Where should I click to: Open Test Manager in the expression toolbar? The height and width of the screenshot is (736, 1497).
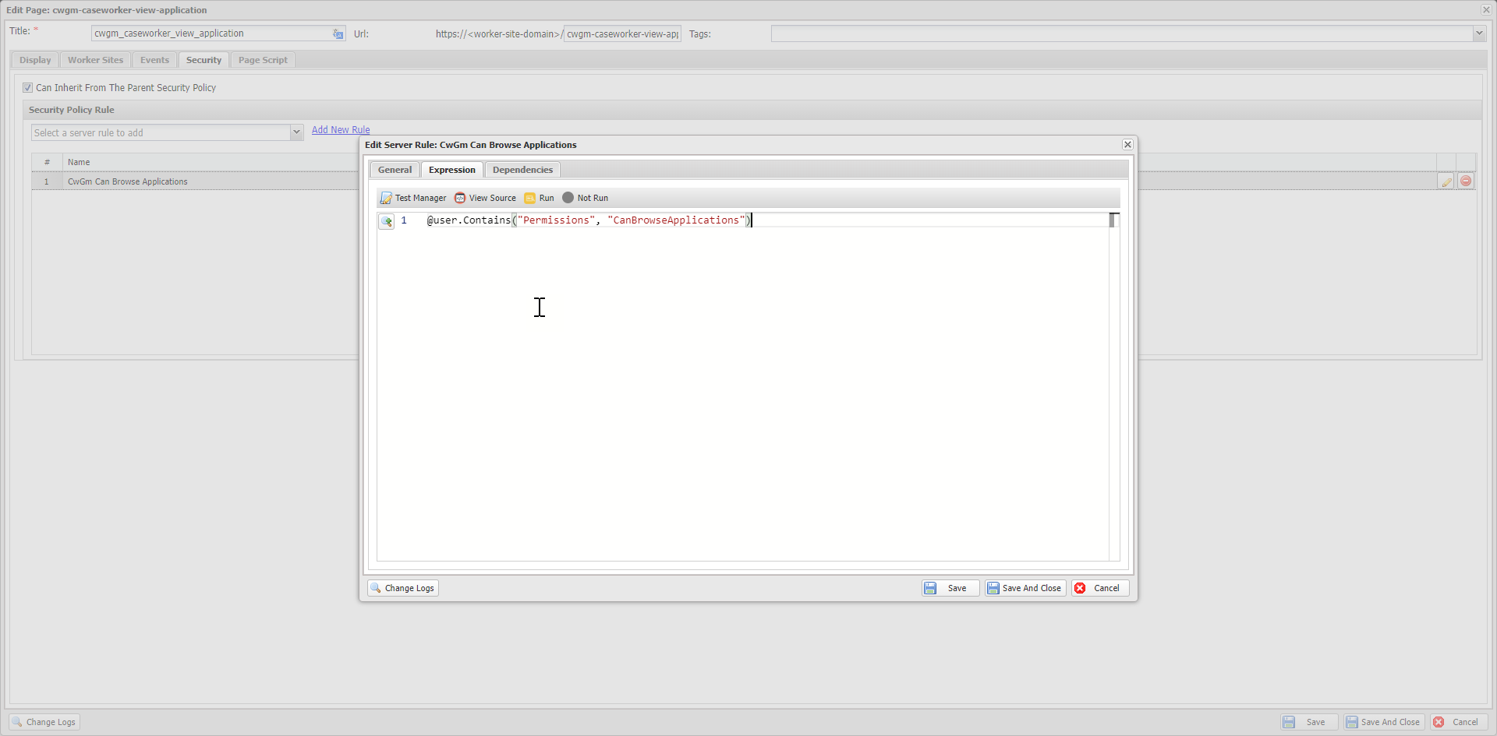point(413,198)
